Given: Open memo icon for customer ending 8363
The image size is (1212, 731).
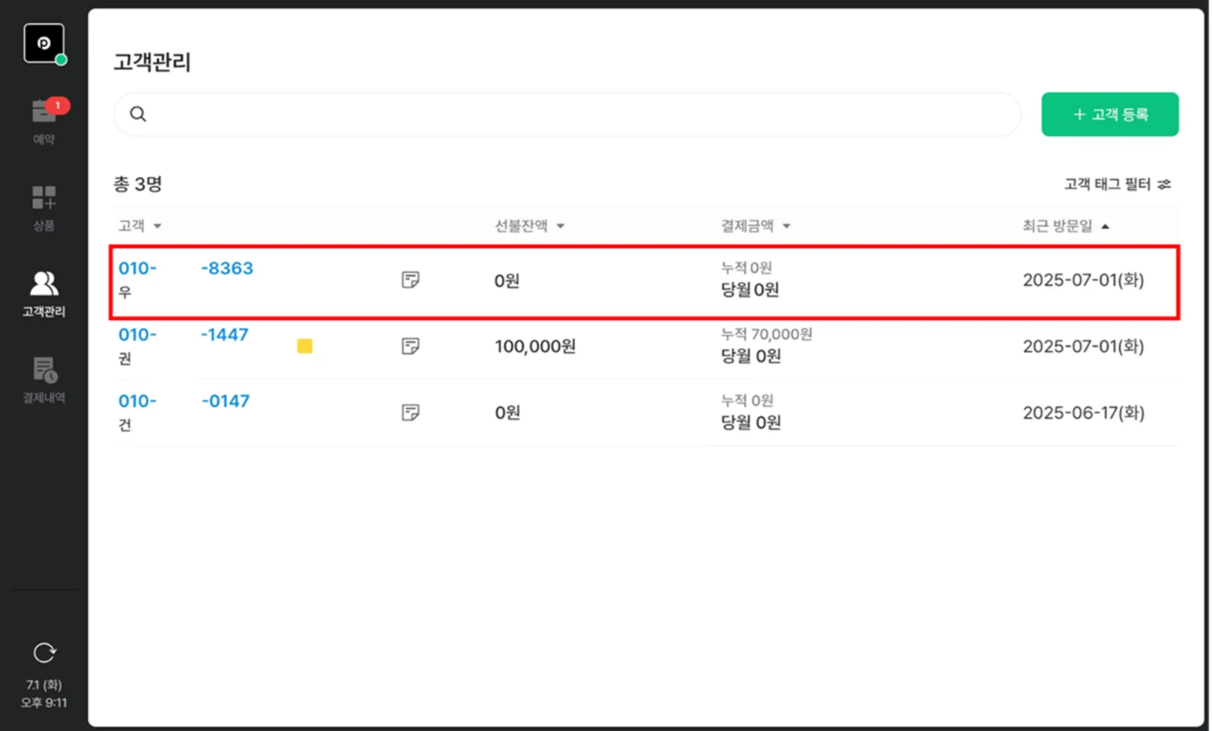Looking at the screenshot, I should [x=410, y=280].
